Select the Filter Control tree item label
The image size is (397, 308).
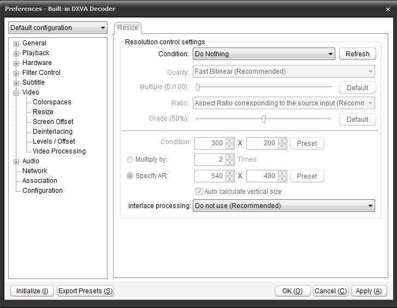click(42, 73)
